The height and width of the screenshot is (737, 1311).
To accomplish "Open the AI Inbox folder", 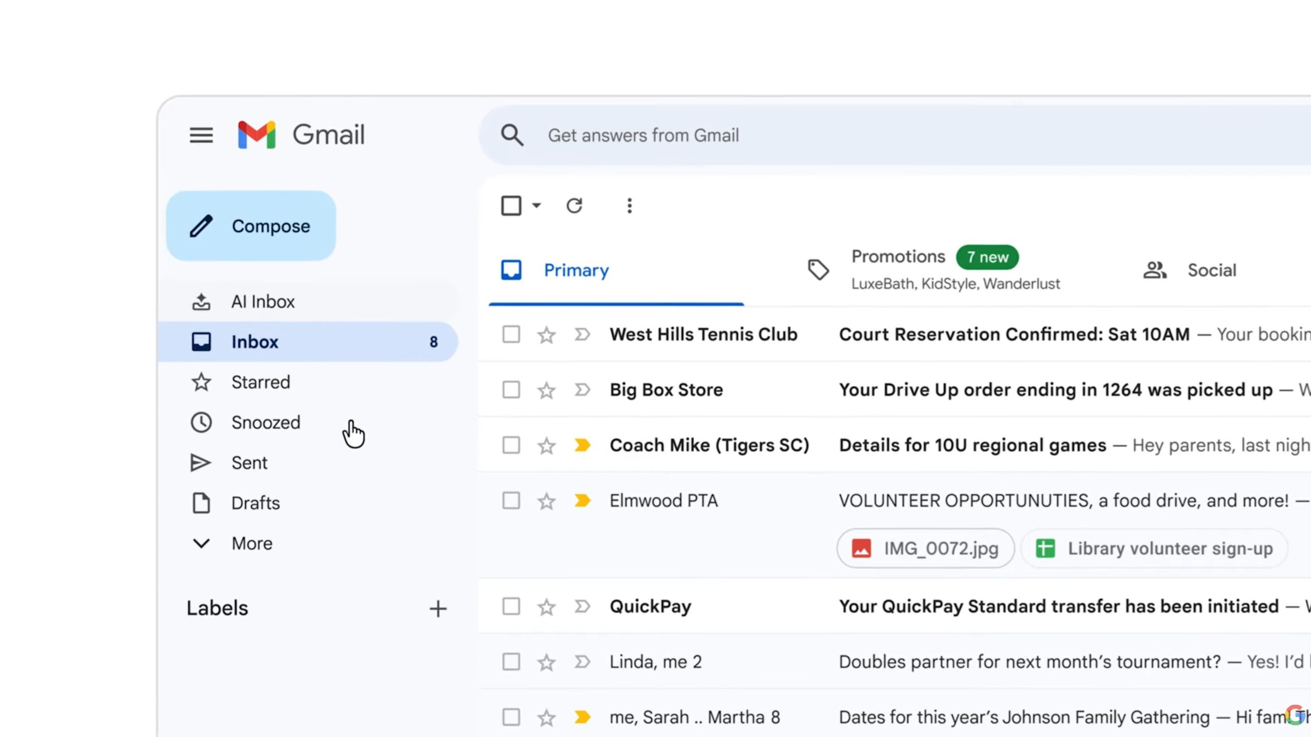I will 263,302.
